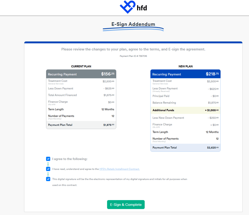
Task: Open HFD's Retails Installment Contract link
Action: coord(119,169)
